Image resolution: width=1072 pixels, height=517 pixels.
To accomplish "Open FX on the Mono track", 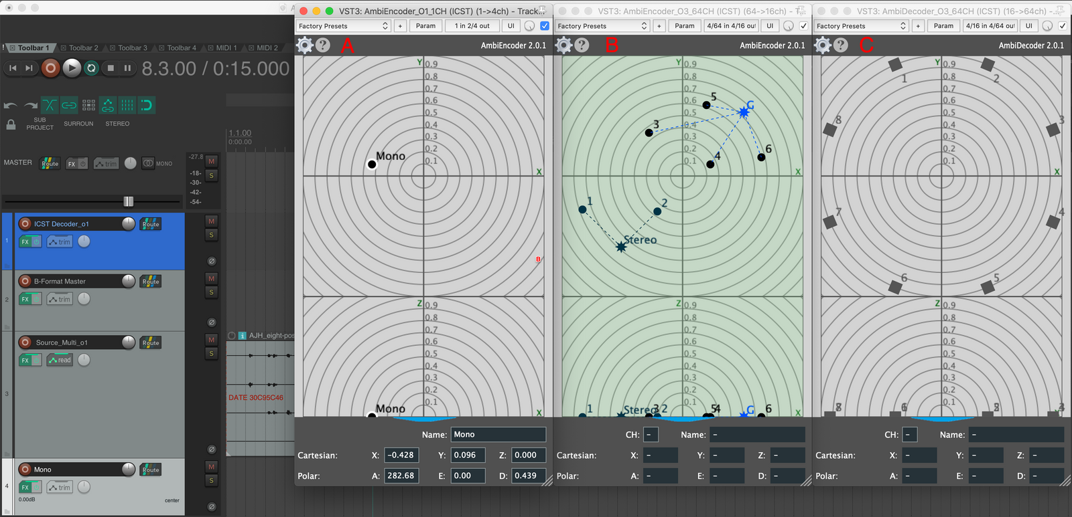I will click(x=25, y=487).
